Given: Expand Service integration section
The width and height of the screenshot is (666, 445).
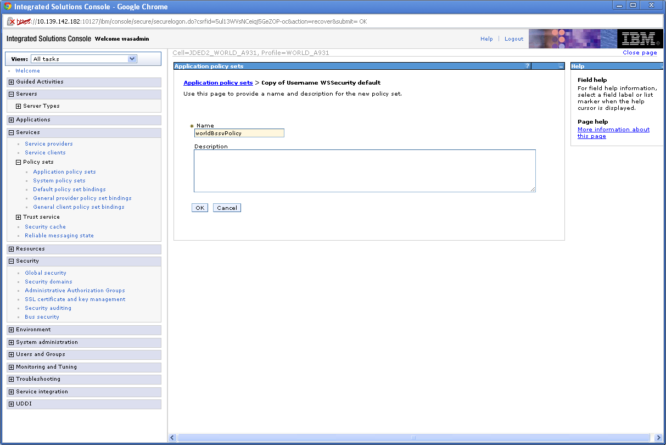Looking at the screenshot, I should (11, 392).
